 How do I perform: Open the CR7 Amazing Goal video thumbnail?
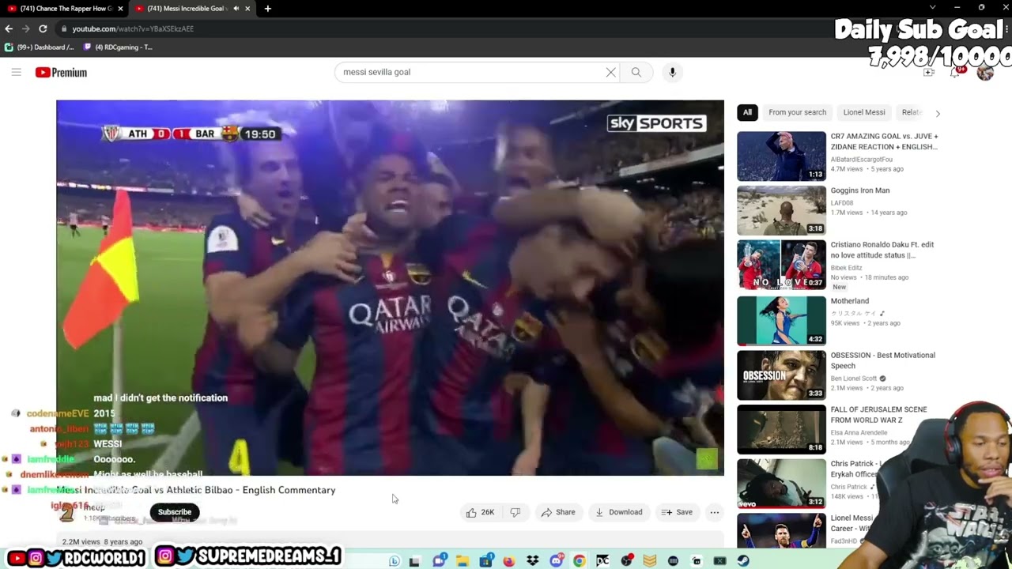click(x=781, y=156)
